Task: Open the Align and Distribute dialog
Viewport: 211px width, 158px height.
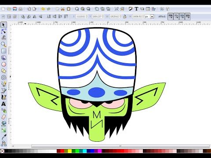Action: tap(153, 9)
